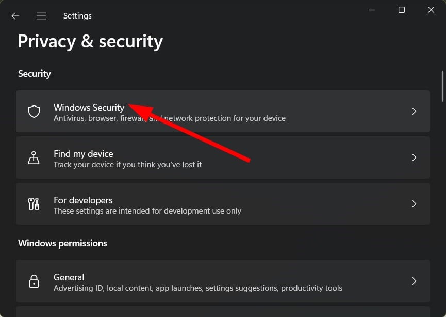Image resolution: width=446 pixels, height=317 pixels.
Task: Open Windows Security settings
Action: [223, 111]
